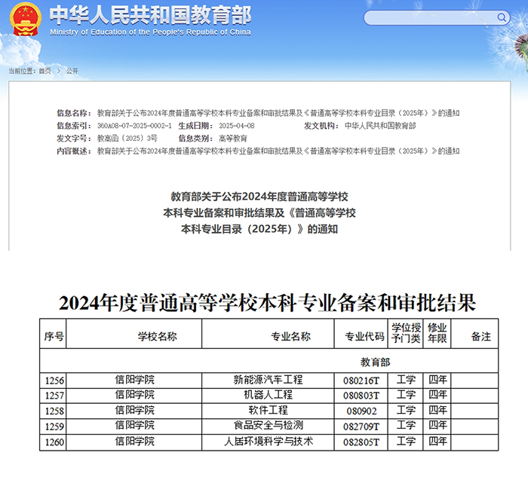The width and height of the screenshot is (528, 477).
Task: Click the Ministry of Education English subtitle
Action: tap(150, 33)
